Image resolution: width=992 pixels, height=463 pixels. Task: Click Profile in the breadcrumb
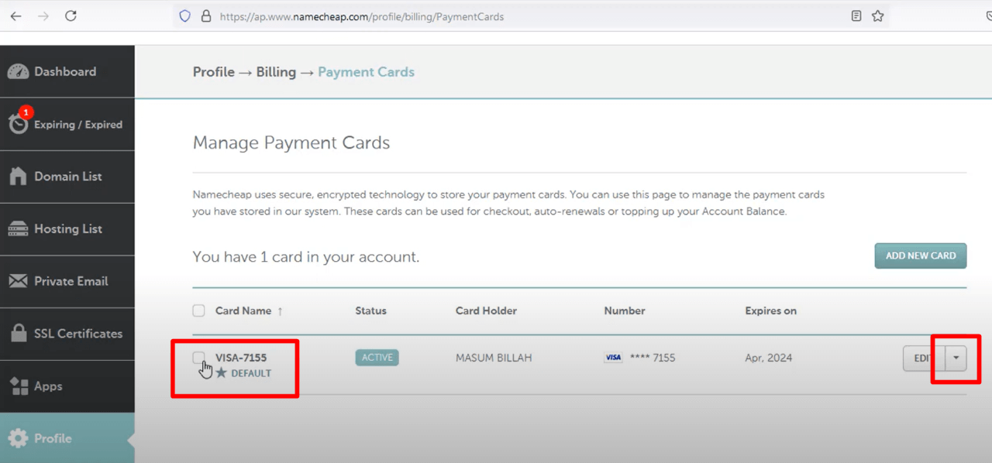[213, 72]
